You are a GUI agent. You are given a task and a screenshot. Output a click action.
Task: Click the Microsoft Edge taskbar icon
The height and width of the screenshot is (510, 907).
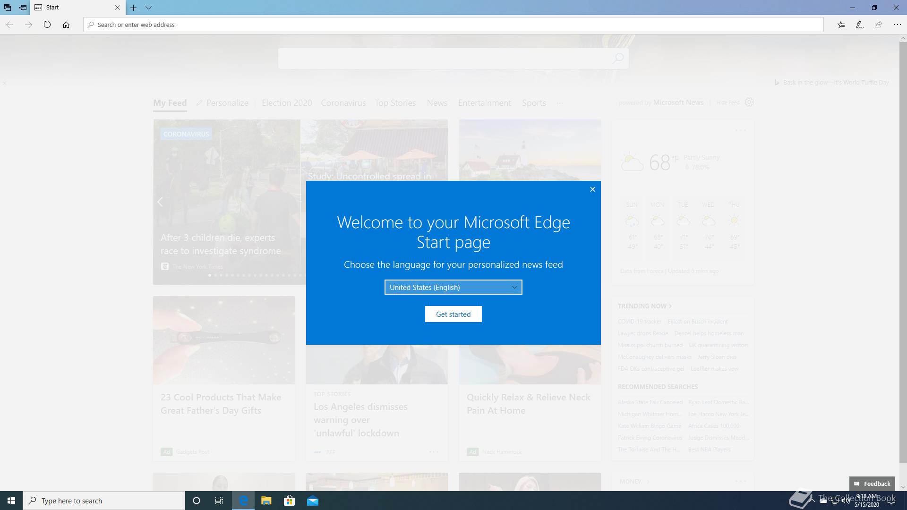243,501
